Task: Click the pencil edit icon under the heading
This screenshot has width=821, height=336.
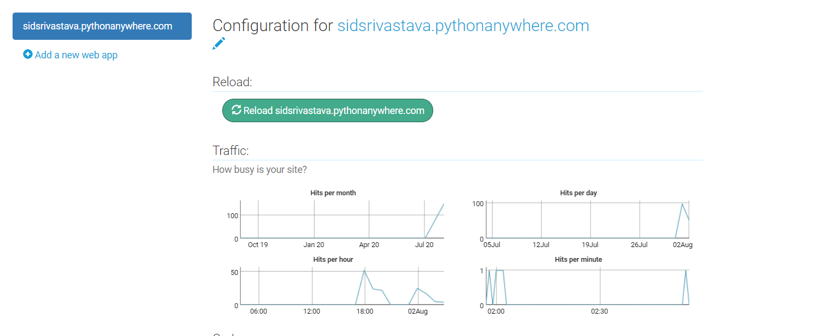Action: point(218,44)
